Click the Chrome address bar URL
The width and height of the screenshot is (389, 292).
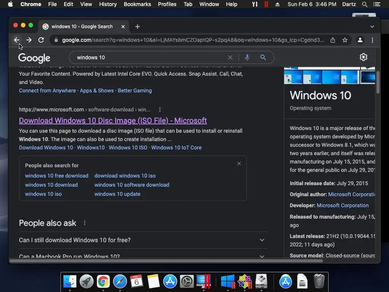pyautogui.click(x=193, y=40)
